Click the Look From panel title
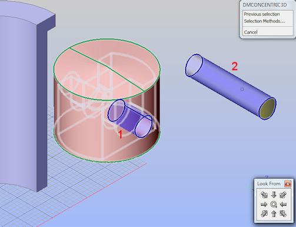 click(269, 184)
